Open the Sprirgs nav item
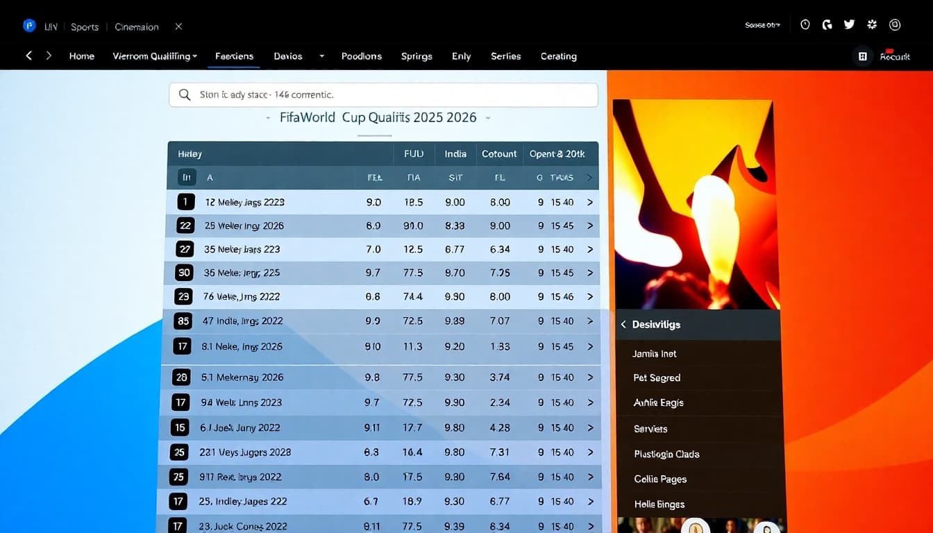Image resolution: width=933 pixels, height=533 pixels. (417, 56)
